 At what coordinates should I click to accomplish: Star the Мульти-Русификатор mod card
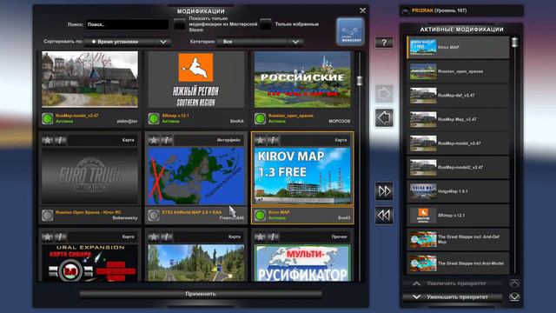(260, 236)
